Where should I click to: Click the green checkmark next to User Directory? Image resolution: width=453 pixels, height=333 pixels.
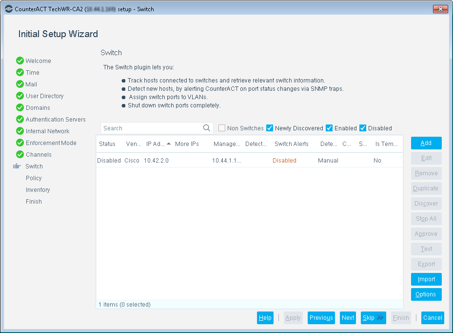pos(20,96)
